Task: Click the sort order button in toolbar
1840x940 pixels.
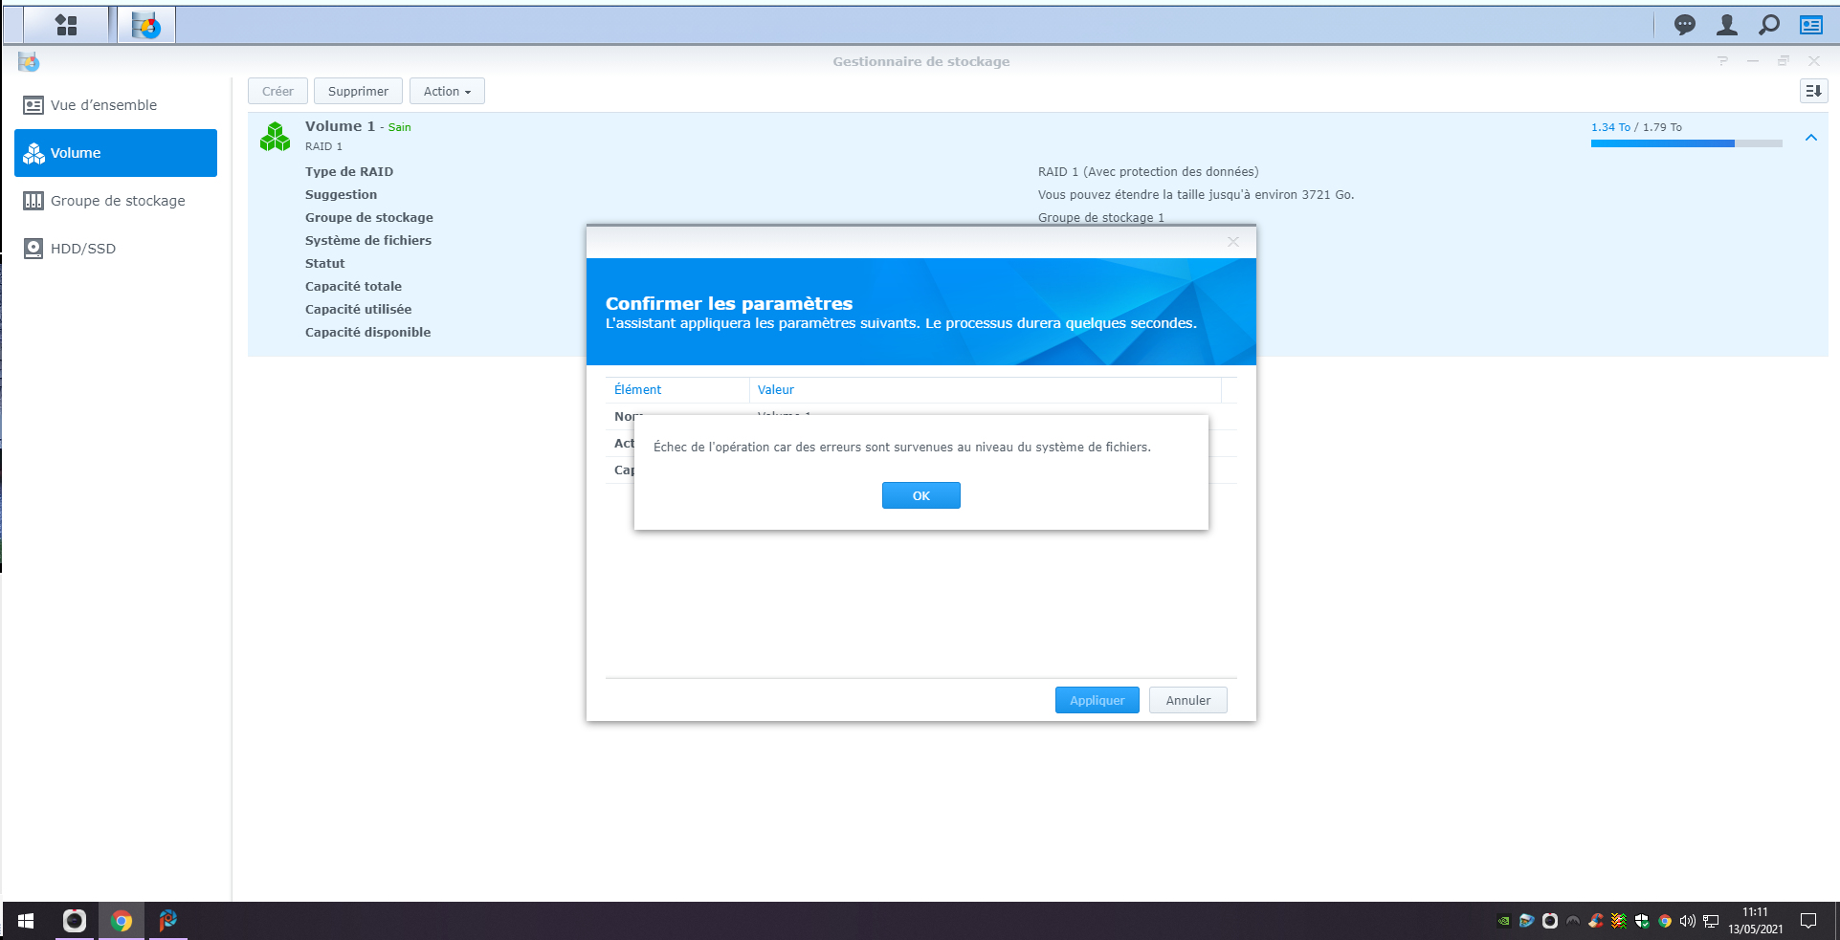Action: pyautogui.click(x=1813, y=91)
